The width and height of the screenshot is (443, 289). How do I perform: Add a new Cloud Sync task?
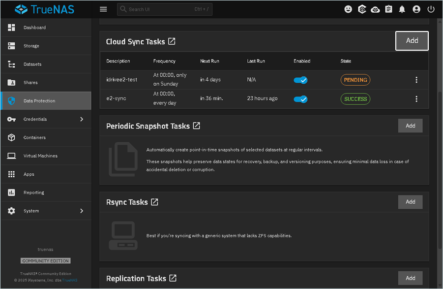[412, 41]
